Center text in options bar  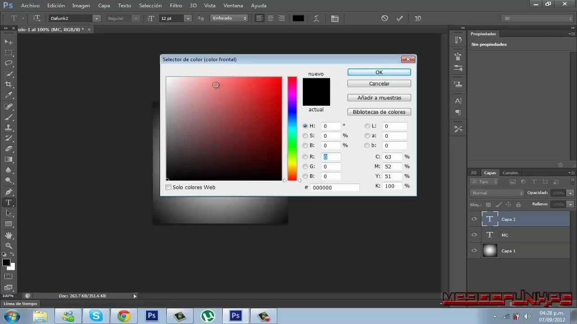coord(270,18)
